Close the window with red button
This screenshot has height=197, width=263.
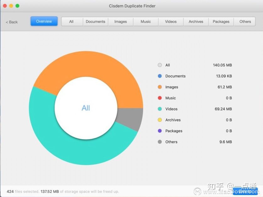tap(5, 6)
